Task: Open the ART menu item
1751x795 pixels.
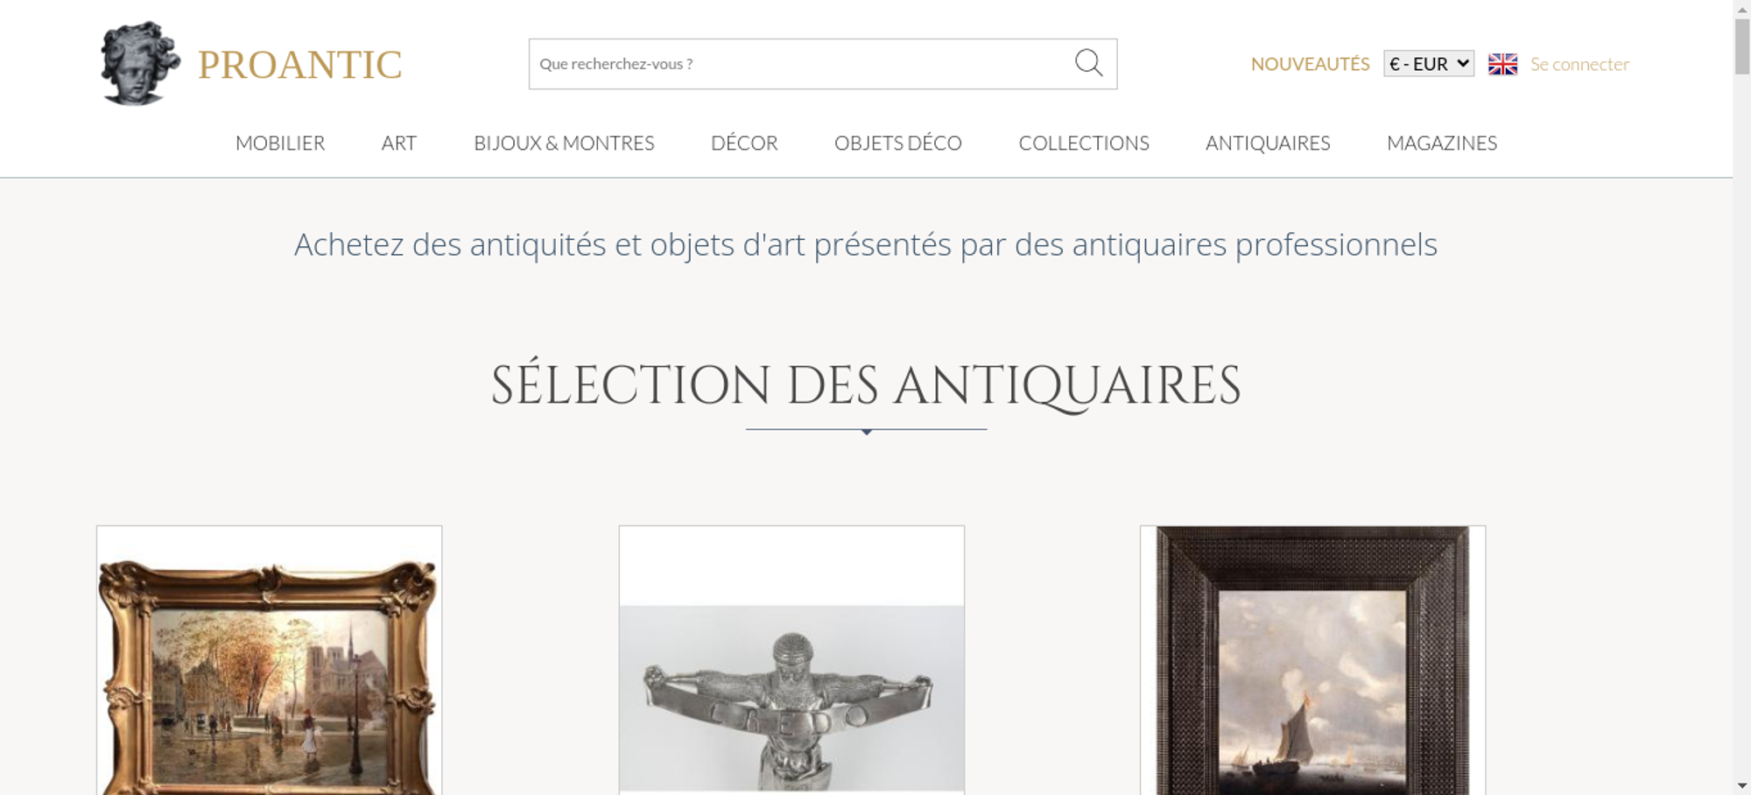Action: coord(399,143)
